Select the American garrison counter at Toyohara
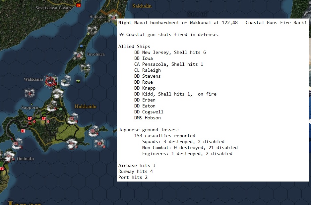The width and height of the screenshot is (311, 205). pyautogui.click(x=78, y=55)
